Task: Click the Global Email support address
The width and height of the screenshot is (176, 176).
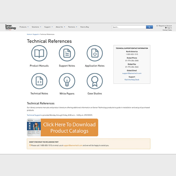Action: coord(132,73)
